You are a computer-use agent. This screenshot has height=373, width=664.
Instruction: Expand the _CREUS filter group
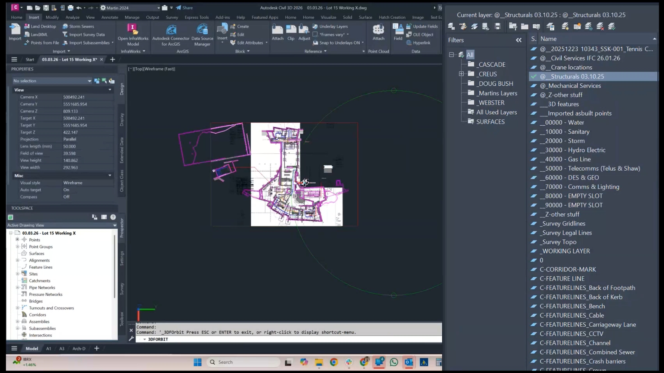[x=461, y=74]
